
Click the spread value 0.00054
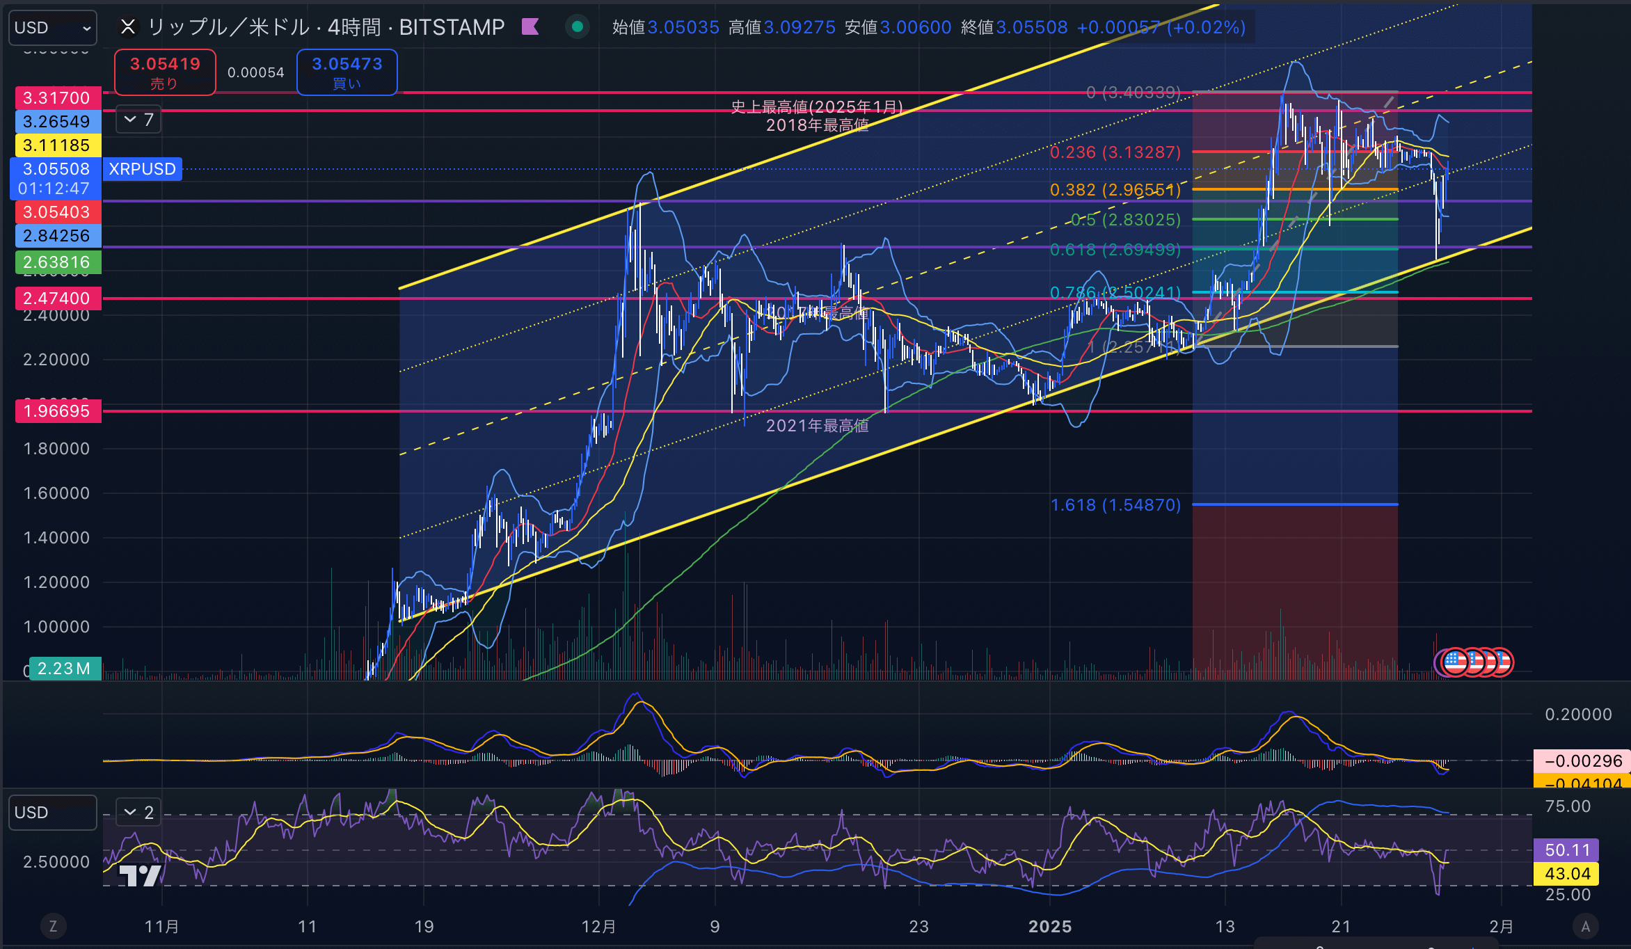pos(256,72)
